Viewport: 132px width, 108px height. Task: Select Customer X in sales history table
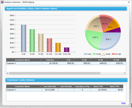24,90
